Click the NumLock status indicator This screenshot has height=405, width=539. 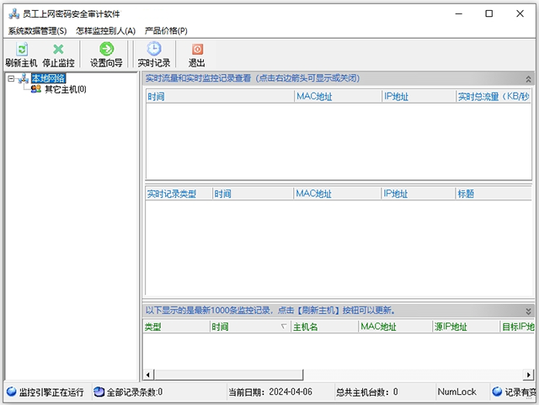456,392
